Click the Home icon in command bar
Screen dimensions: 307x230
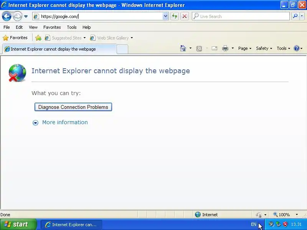tap(183, 48)
